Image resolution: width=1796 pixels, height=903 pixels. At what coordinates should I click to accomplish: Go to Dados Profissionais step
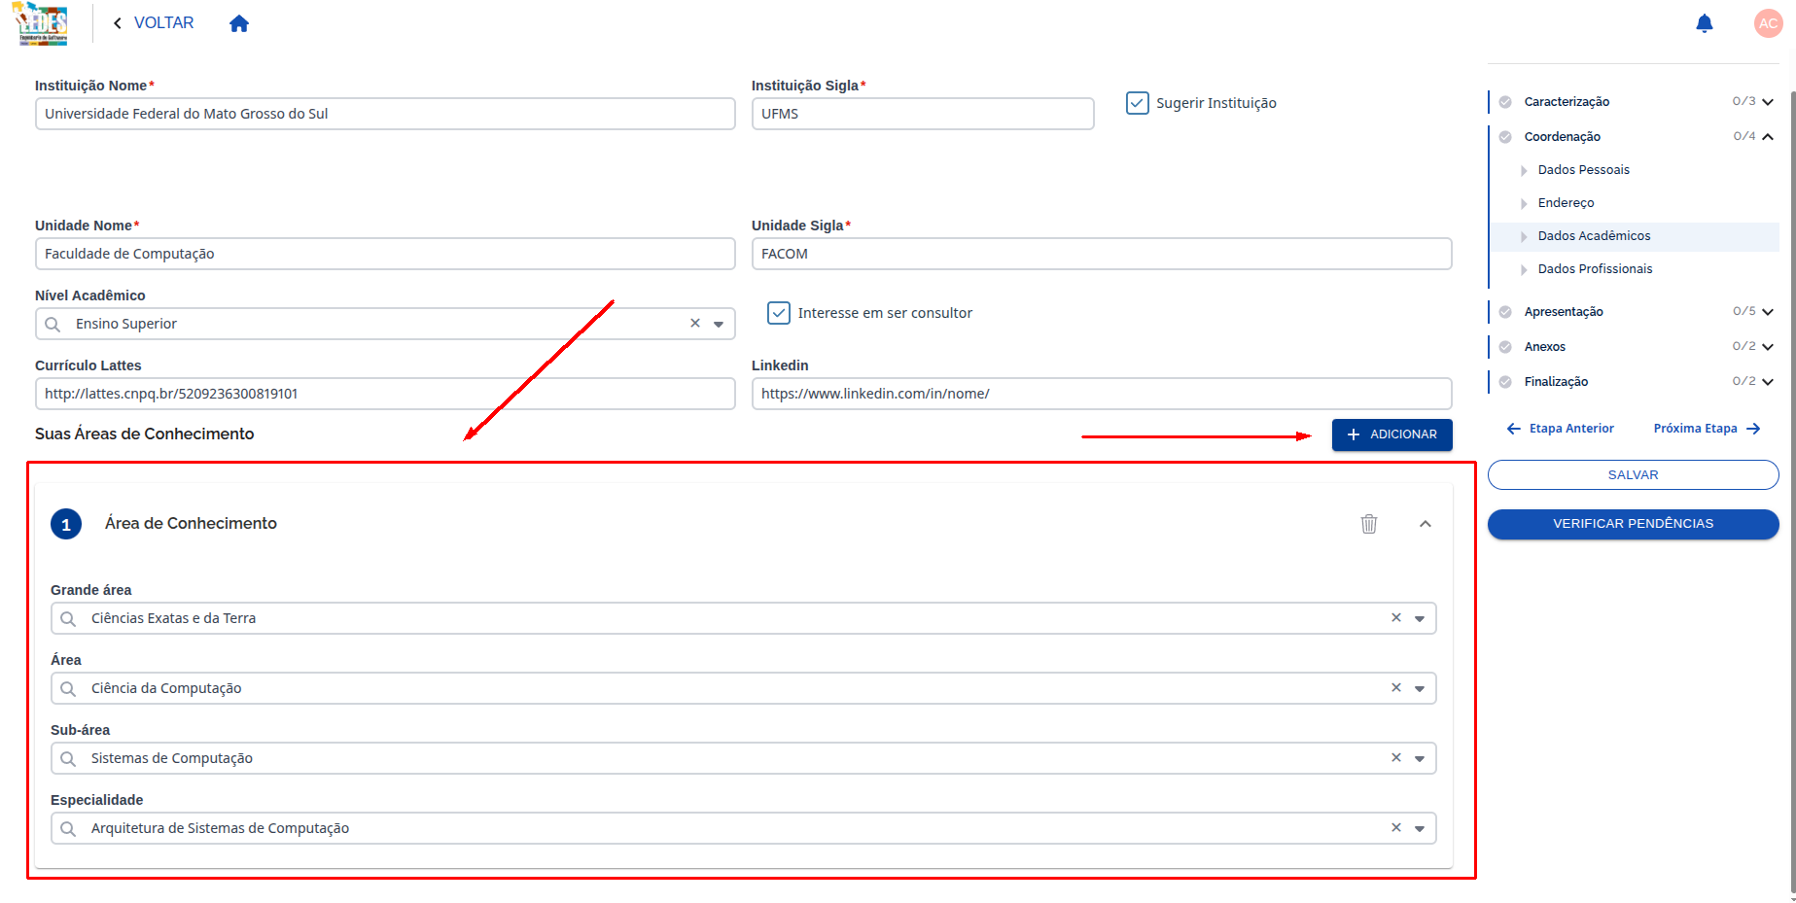1595,269
